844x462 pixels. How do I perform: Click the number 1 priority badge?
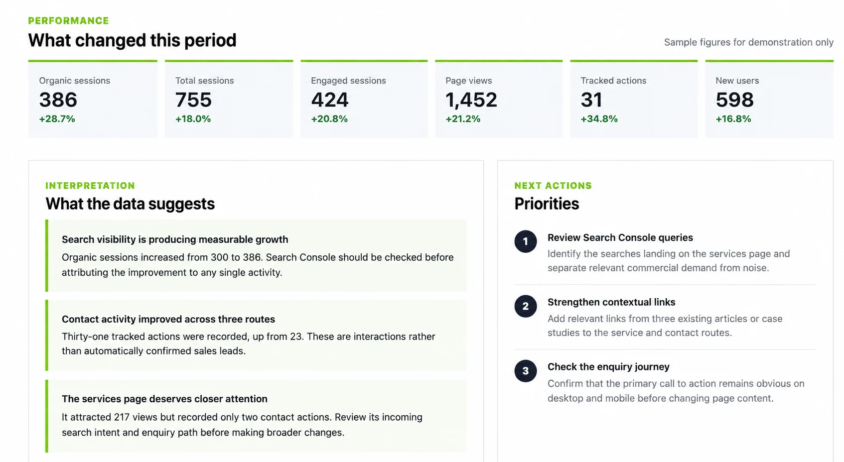525,241
